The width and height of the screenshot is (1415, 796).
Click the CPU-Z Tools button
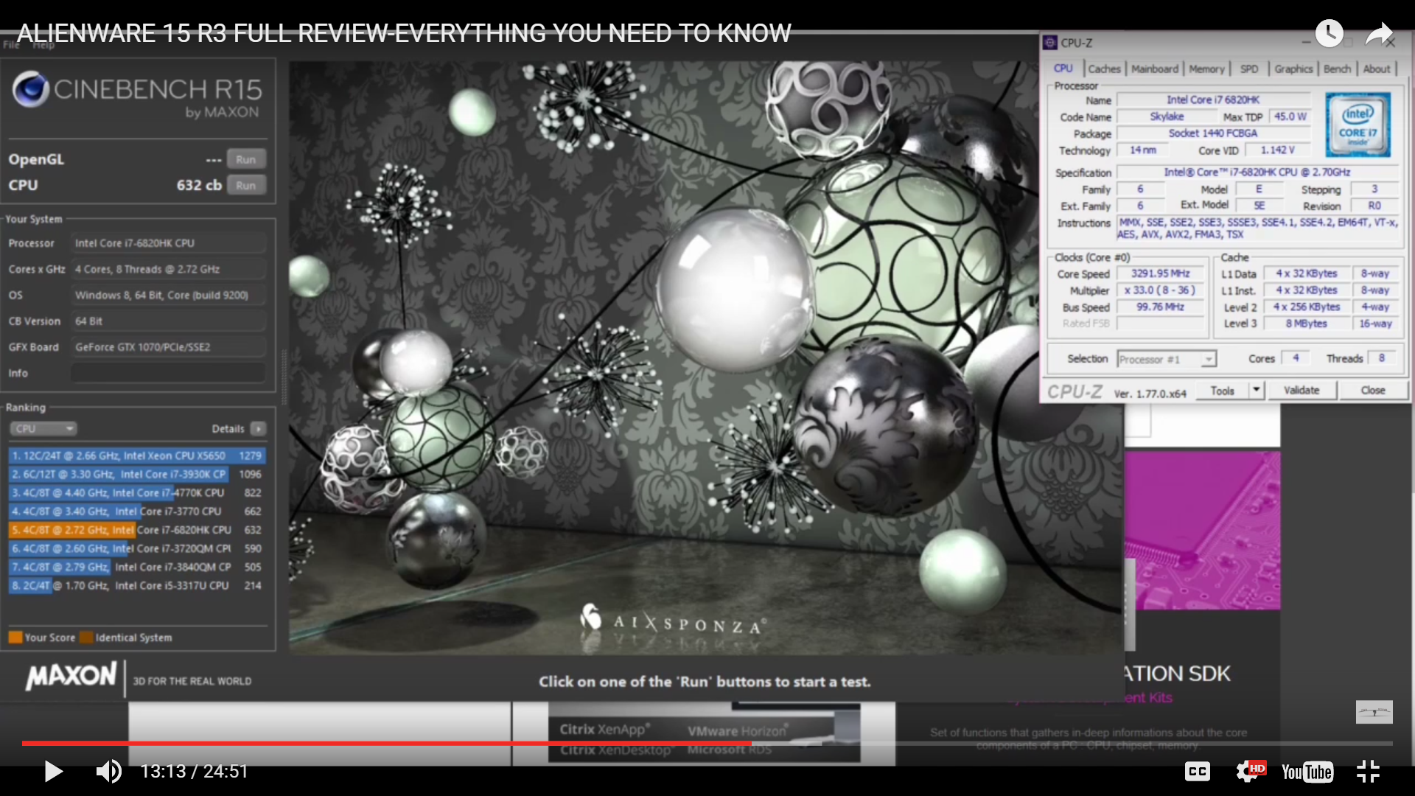click(1222, 391)
